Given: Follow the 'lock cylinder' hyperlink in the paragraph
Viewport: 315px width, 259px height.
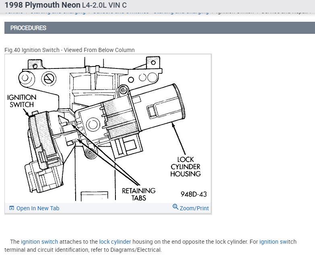Looking at the screenshot, I should click(115, 242).
